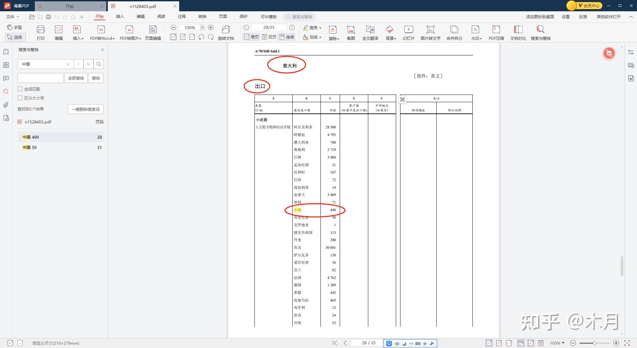Open the 文档对比 document compare tool
Viewport: 637px width, 348px height.
click(x=518, y=33)
